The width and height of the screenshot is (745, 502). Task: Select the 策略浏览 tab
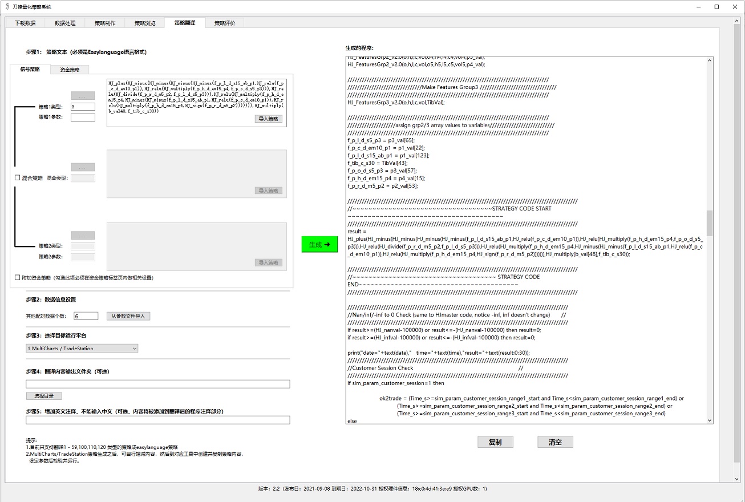145,23
